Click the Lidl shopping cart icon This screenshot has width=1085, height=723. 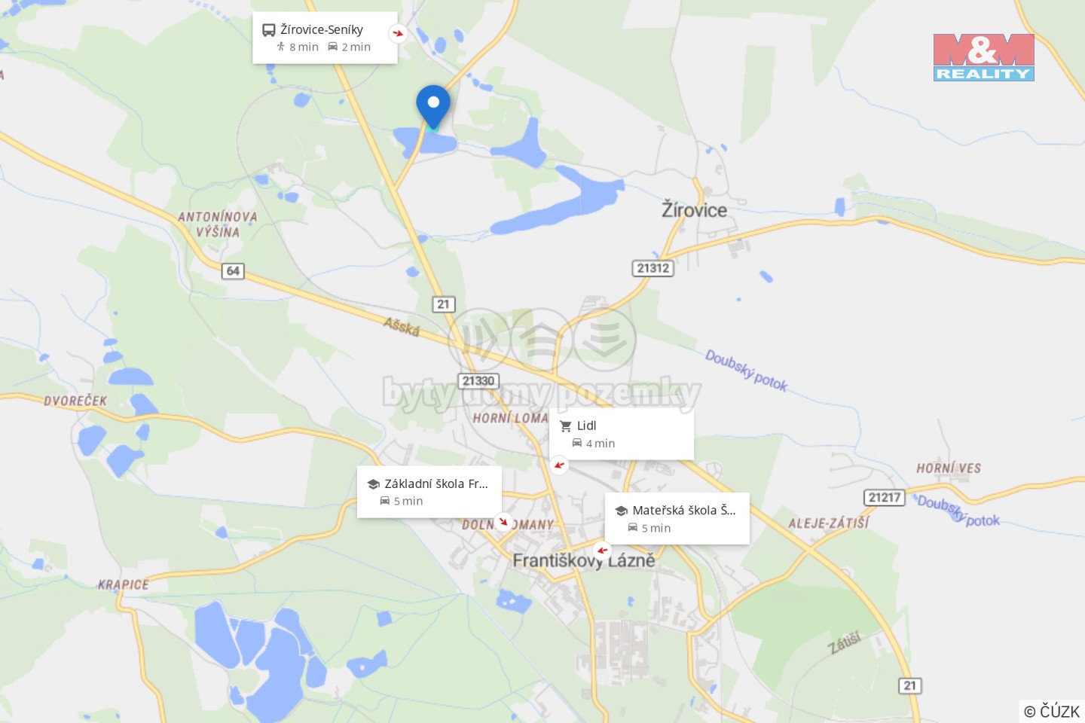pyautogui.click(x=566, y=426)
